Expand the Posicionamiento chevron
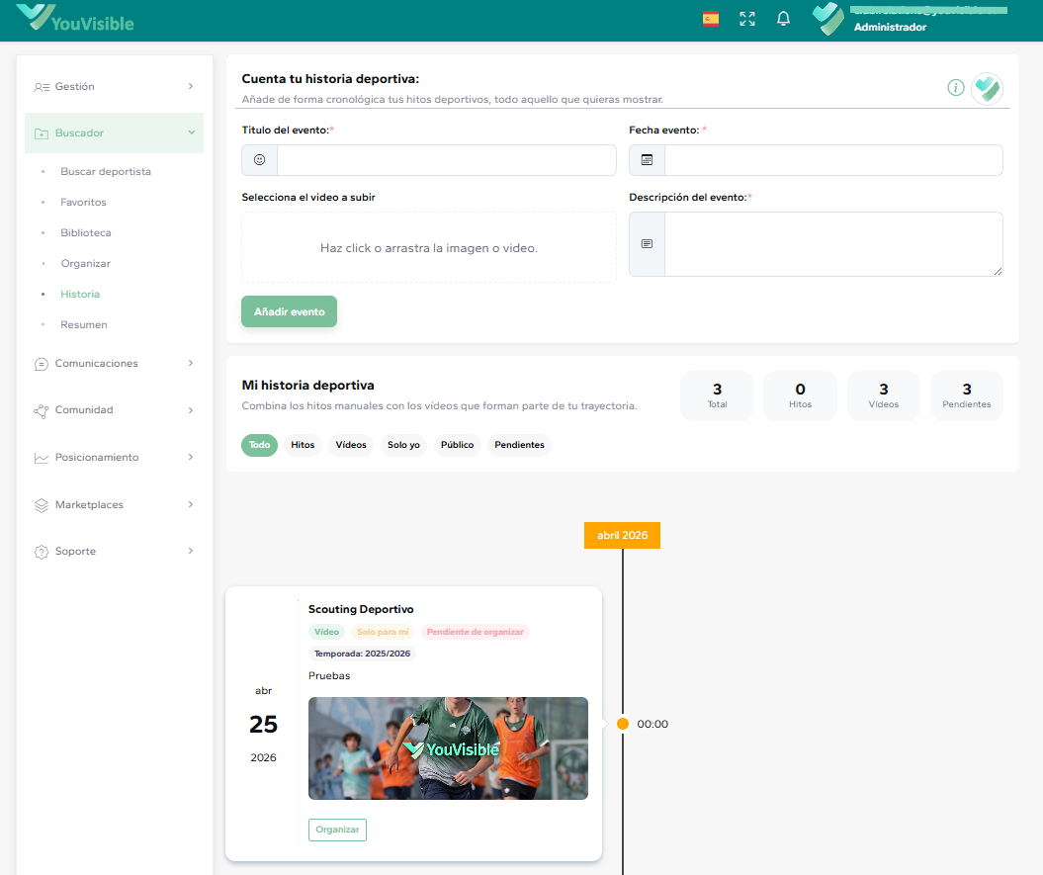 click(191, 457)
